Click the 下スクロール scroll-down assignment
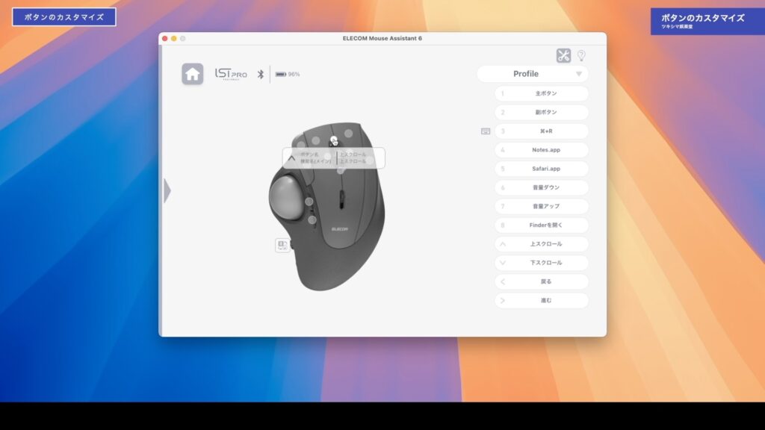Viewport: 765px width, 430px height. coord(542,263)
